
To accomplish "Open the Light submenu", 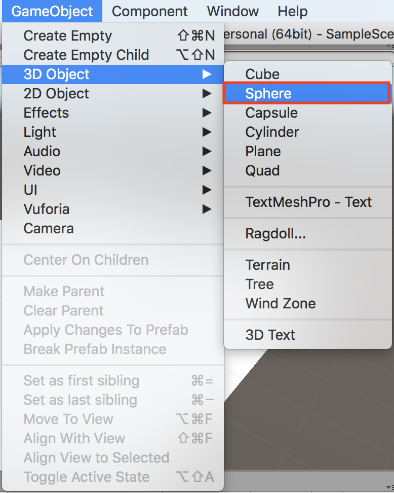I will tap(40, 132).
